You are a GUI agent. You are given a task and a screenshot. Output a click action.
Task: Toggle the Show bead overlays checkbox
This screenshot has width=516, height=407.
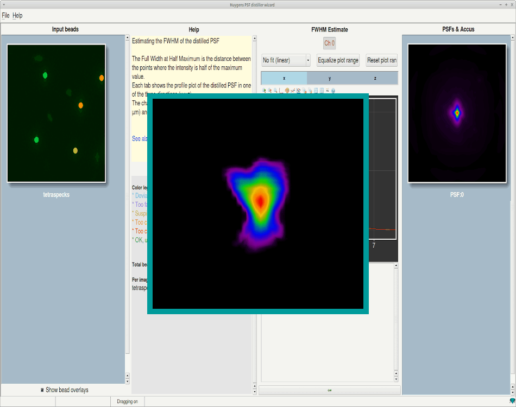(42, 390)
